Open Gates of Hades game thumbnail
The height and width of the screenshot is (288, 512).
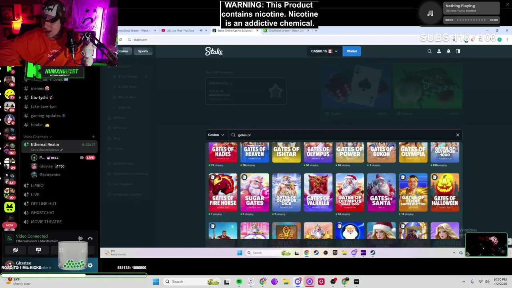pyautogui.click(x=223, y=153)
